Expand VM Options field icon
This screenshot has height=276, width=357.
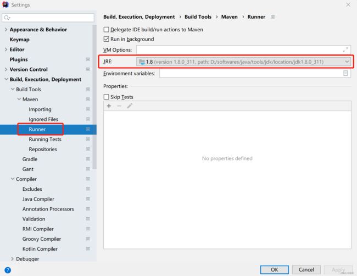click(x=345, y=49)
